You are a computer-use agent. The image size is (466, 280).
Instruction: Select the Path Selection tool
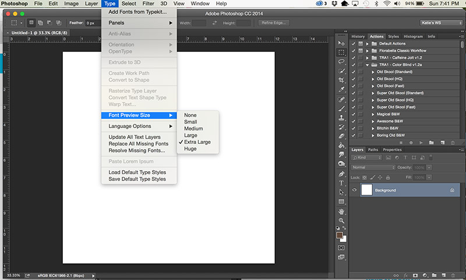pos(341,193)
